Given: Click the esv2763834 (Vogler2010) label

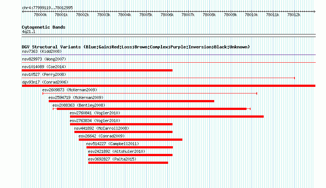Looking at the screenshot, I should [95, 121].
